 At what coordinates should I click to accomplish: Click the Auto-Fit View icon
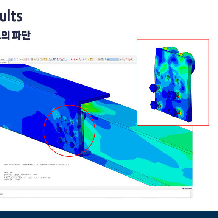[26, 59]
